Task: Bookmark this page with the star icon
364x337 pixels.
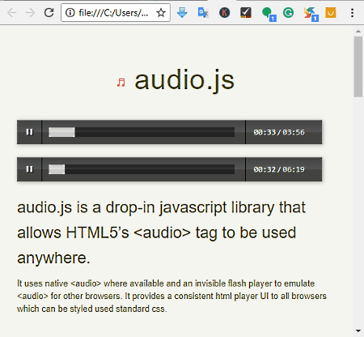Action: (x=161, y=13)
